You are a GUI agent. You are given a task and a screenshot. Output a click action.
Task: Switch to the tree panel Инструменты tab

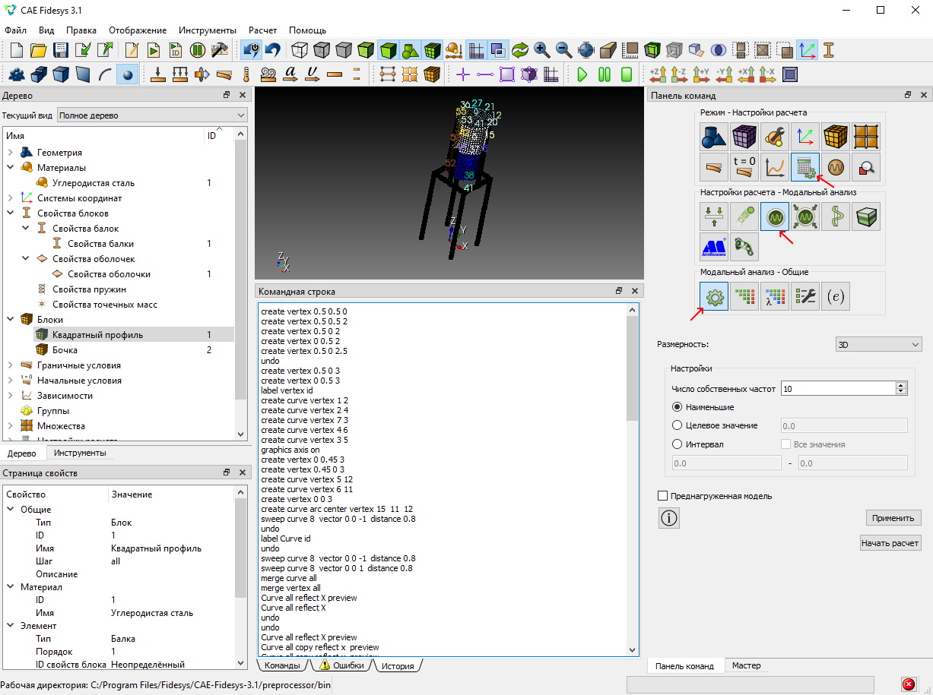tap(80, 453)
